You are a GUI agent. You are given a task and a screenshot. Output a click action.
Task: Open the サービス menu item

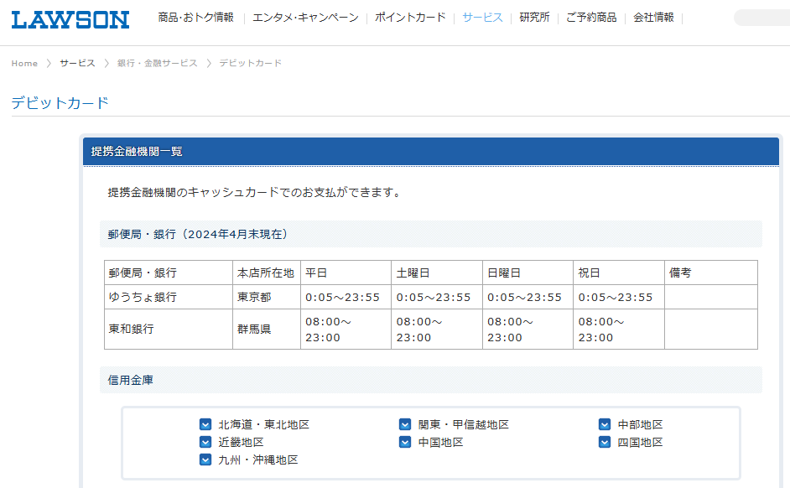pyautogui.click(x=483, y=18)
